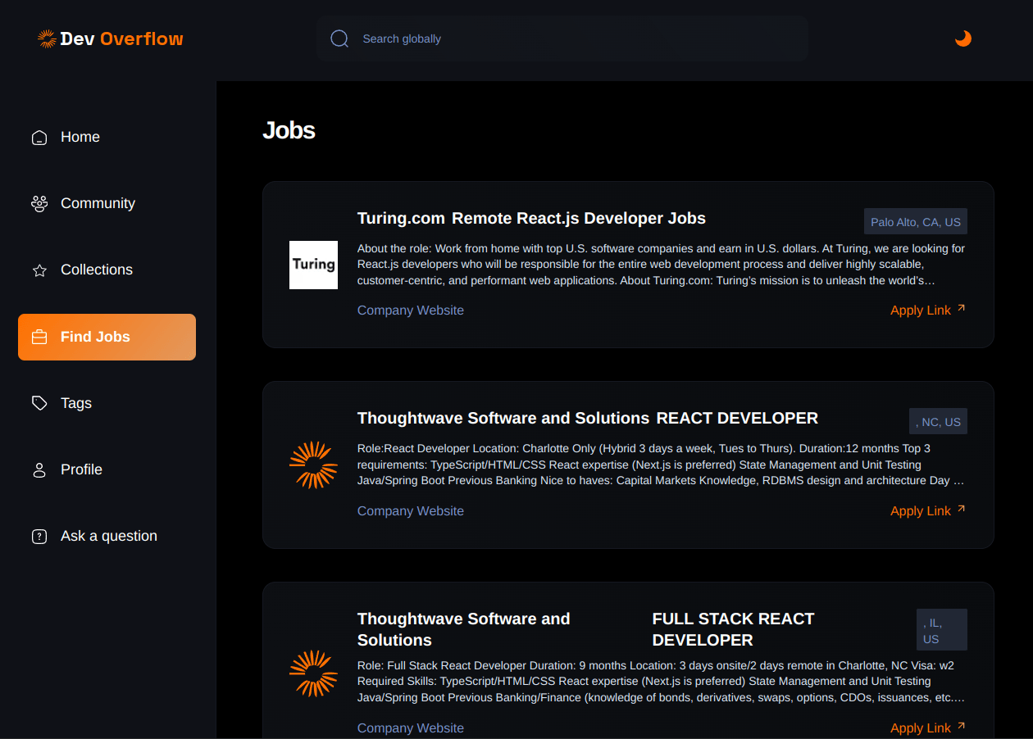The width and height of the screenshot is (1033, 739).
Task: Click the Palo Alto, CA, US location badge
Action: tap(915, 222)
